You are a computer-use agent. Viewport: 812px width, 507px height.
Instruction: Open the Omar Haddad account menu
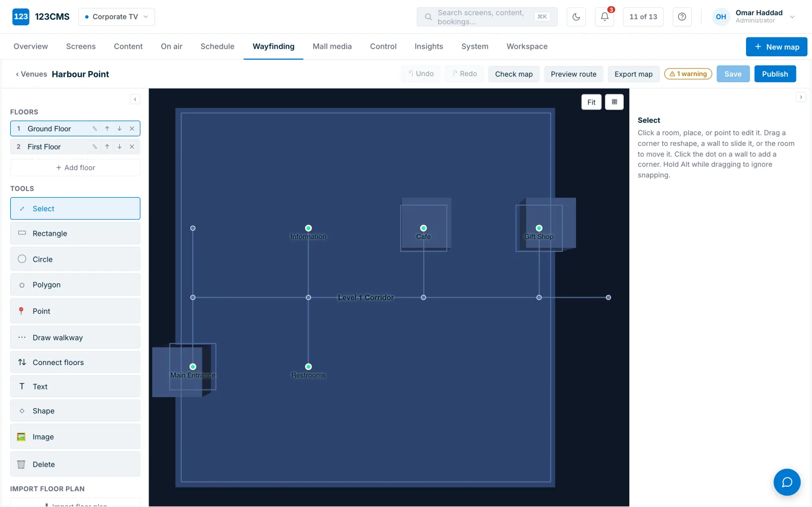(x=754, y=17)
